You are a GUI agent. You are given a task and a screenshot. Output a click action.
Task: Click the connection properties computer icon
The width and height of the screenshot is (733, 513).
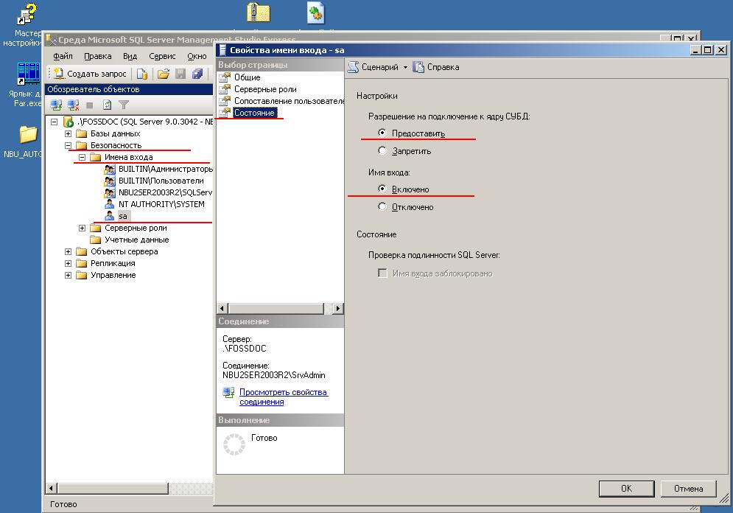(x=228, y=393)
